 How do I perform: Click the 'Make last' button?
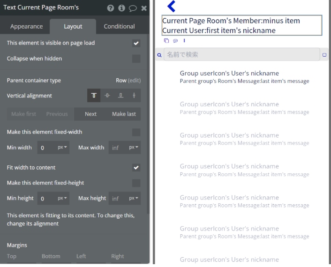pos(124,114)
